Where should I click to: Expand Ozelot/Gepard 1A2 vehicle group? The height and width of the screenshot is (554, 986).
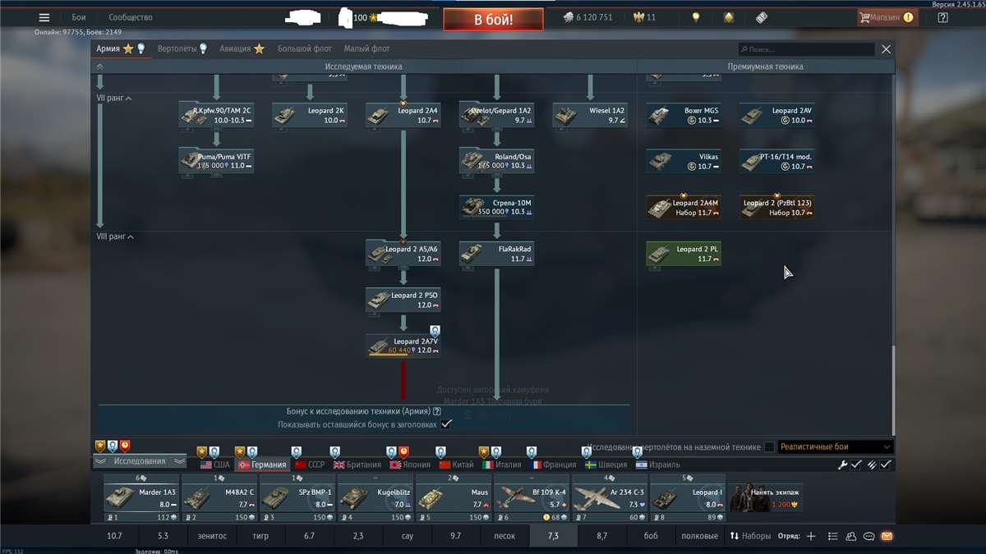click(496, 114)
